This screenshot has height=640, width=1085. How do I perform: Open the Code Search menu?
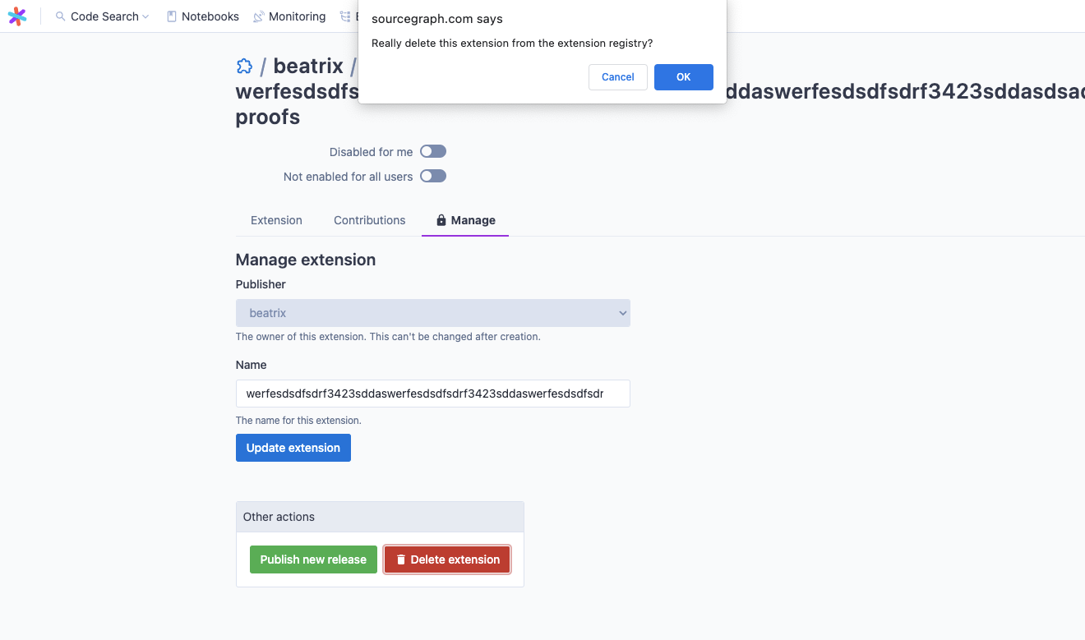point(103,16)
